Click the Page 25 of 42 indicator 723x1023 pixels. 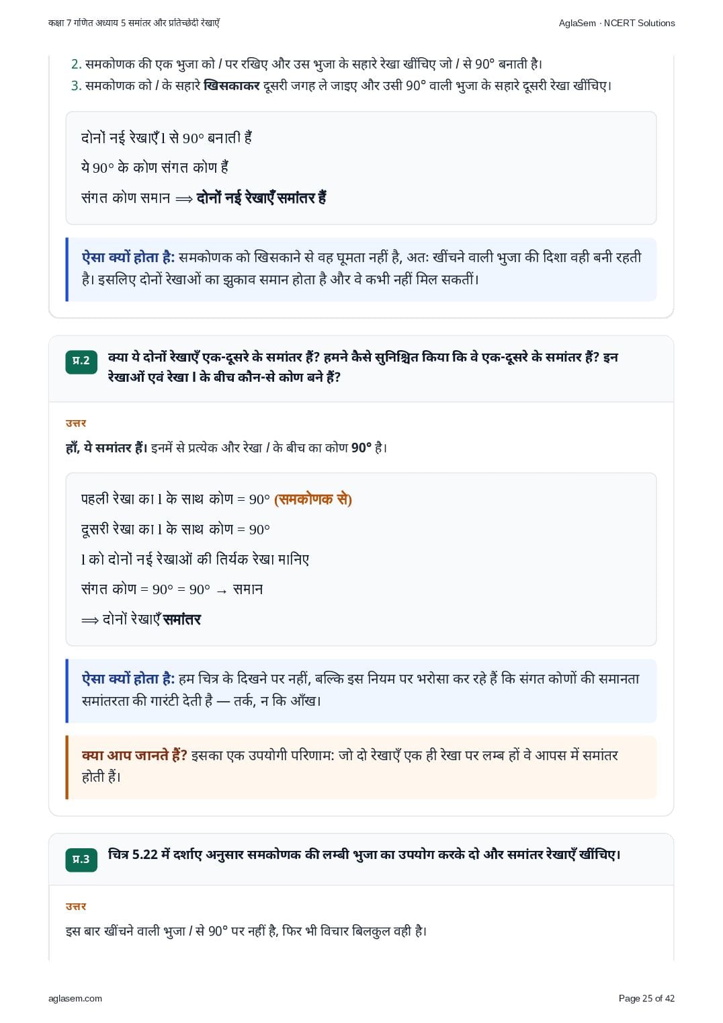[646, 998]
